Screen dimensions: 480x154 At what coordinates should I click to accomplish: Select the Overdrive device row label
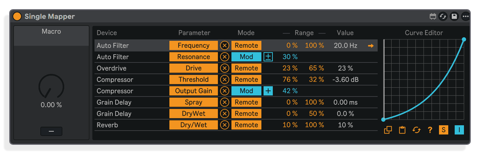coord(111,68)
